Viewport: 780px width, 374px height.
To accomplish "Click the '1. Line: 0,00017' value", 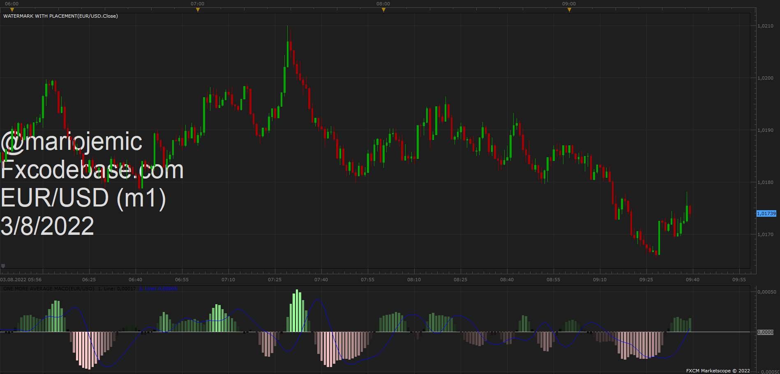I will (x=117, y=289).
